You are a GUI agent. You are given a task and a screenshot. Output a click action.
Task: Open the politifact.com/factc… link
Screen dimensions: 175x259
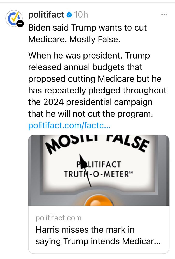pos(69,126)
